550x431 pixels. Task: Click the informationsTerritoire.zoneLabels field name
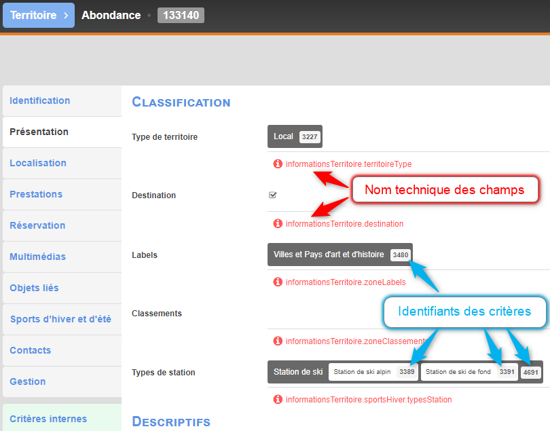point(346,282)
